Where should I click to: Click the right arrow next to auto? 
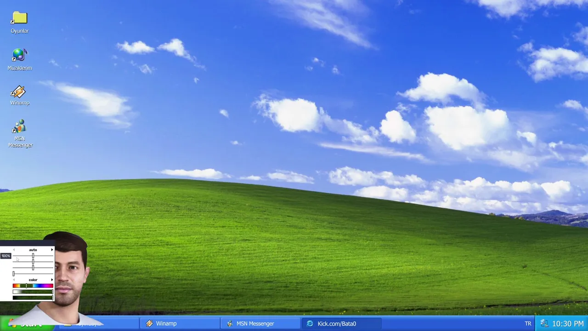pos(52,250)
